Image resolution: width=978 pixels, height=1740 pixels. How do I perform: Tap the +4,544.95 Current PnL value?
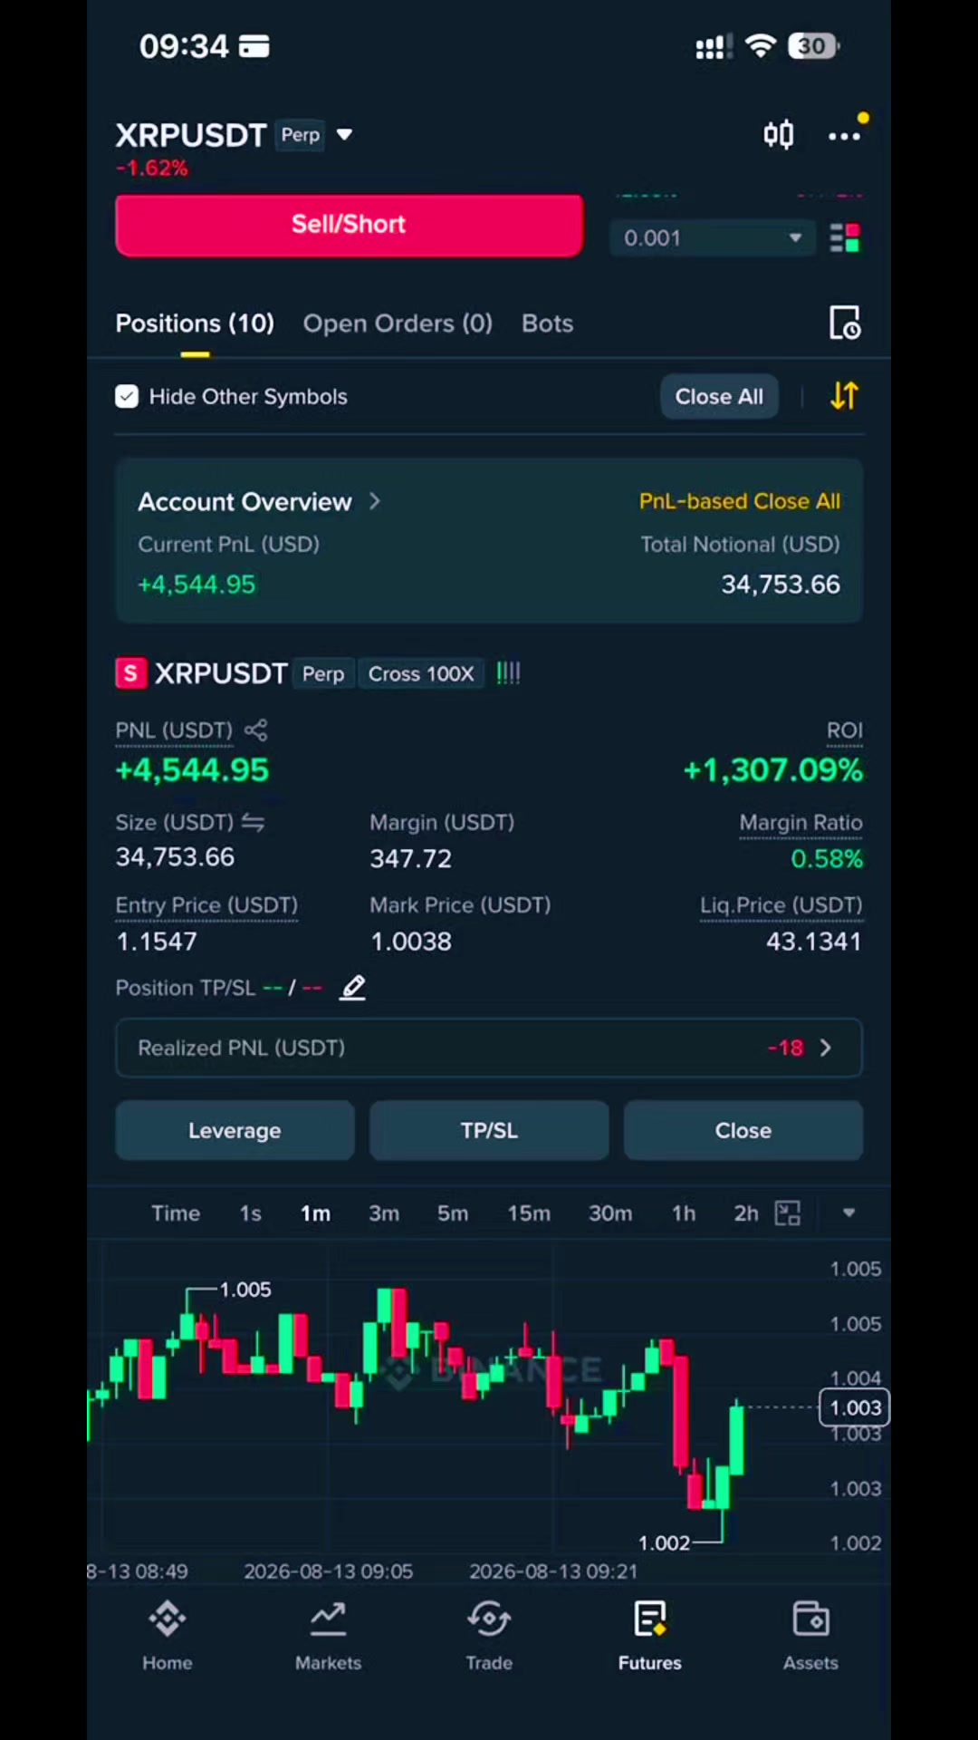197,585
